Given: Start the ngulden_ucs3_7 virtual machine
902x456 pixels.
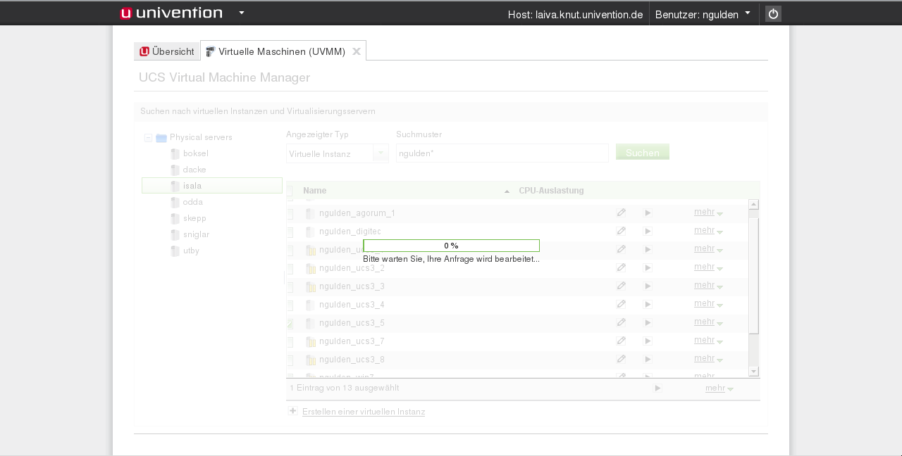Looking at the screenshot, I should pos(648,341).
